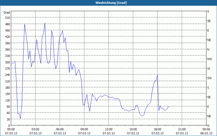This screenshot has width=217, height=136.
Task: Select the 0 value on the left axis
Action: 9,126
